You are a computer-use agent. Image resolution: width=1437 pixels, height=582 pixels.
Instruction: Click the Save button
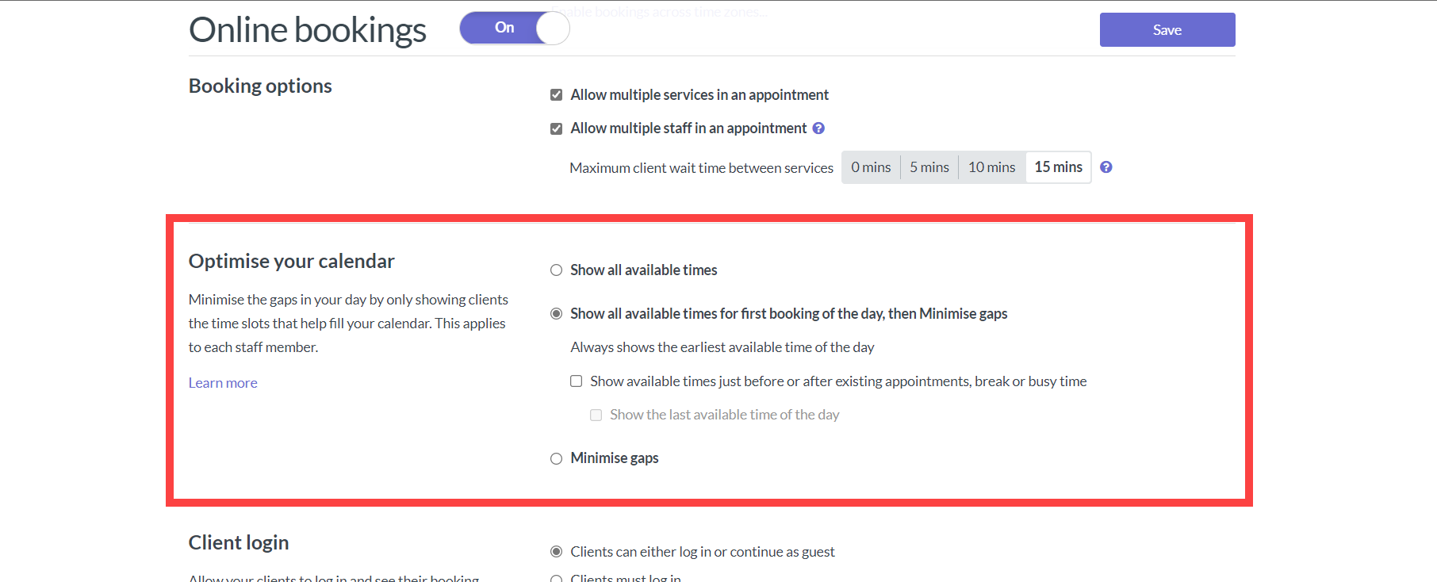coord(1167,29)
